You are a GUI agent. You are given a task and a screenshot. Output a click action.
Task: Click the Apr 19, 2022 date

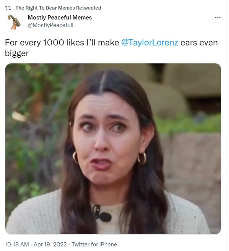click(50, 245)
